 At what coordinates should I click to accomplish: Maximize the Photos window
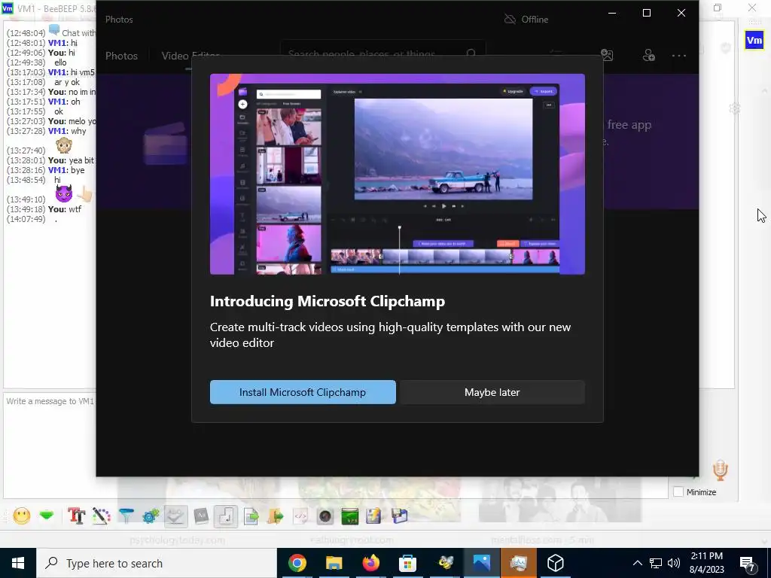(647, 13)
